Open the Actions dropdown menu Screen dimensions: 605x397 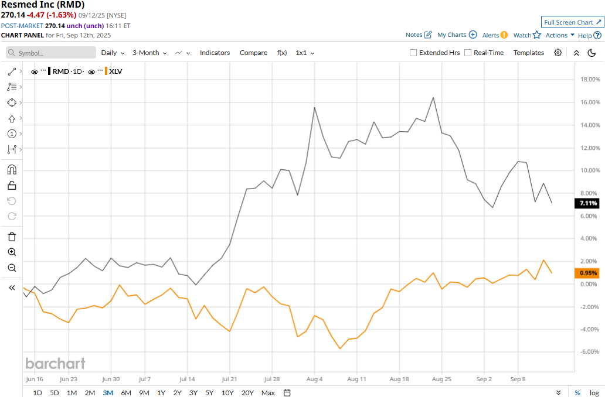pyautogui.click(x=560, y=35)
